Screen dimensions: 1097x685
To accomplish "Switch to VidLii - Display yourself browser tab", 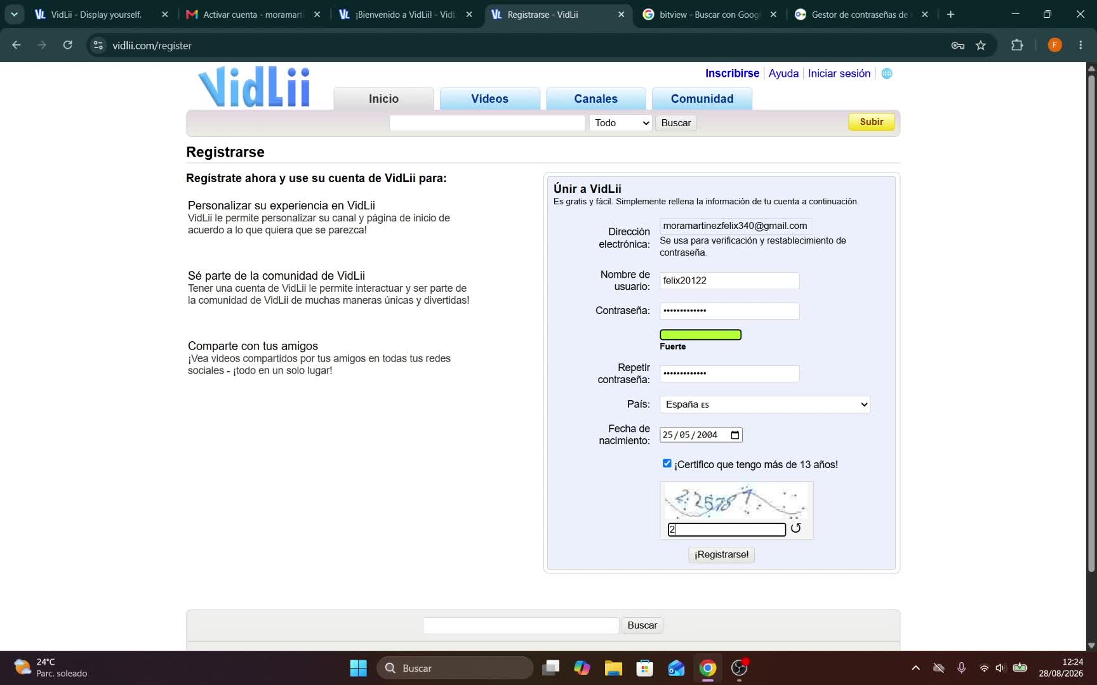I will [96, 14].
